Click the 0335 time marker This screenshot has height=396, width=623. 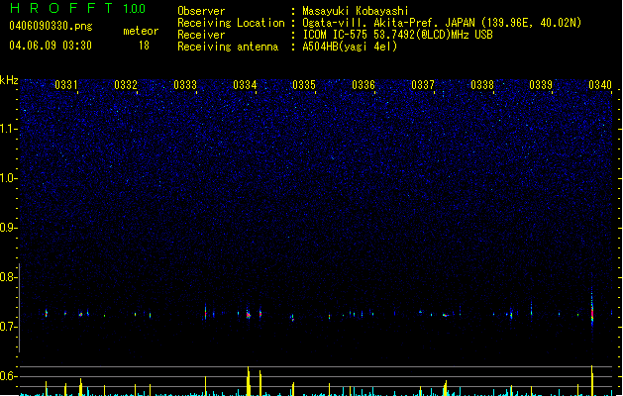tap(304, 84)
